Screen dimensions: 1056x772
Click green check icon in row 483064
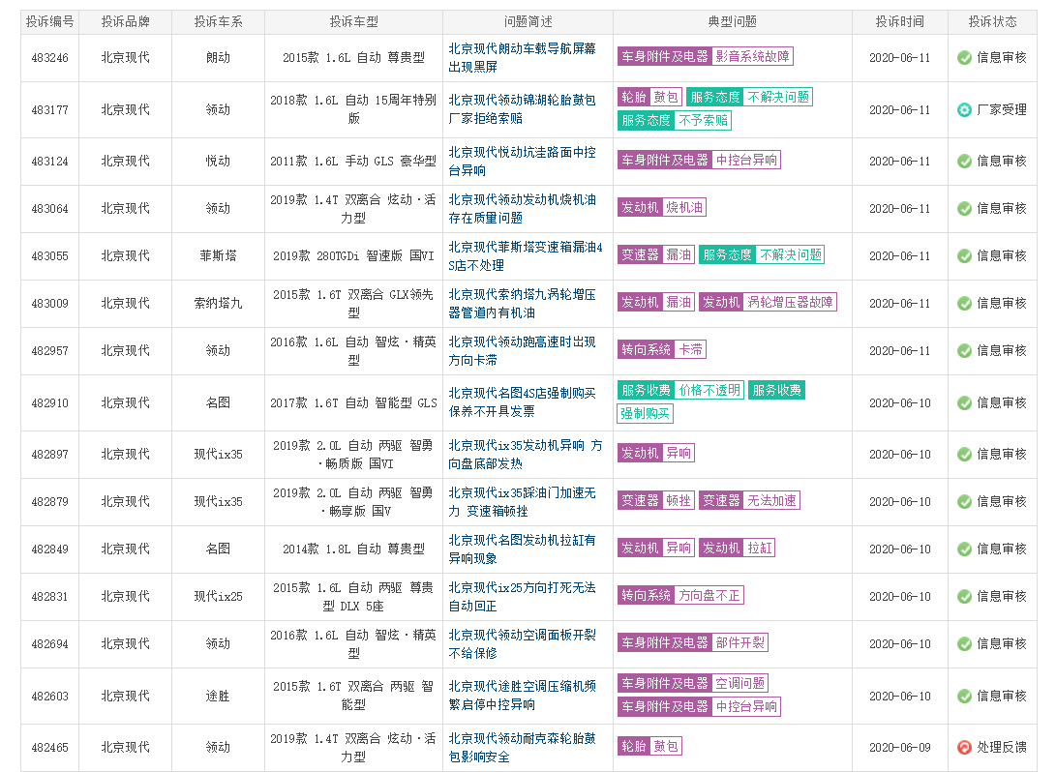click(964, 209)
